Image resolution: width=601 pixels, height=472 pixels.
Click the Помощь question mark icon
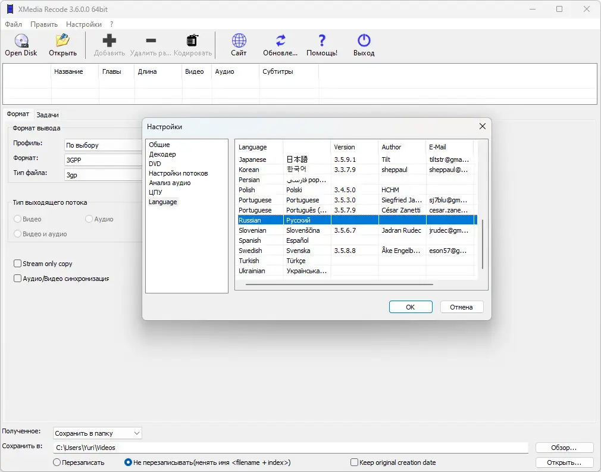pyautogui.click(x=322, y=40)
